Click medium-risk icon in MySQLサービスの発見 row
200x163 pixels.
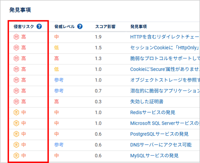16,156
